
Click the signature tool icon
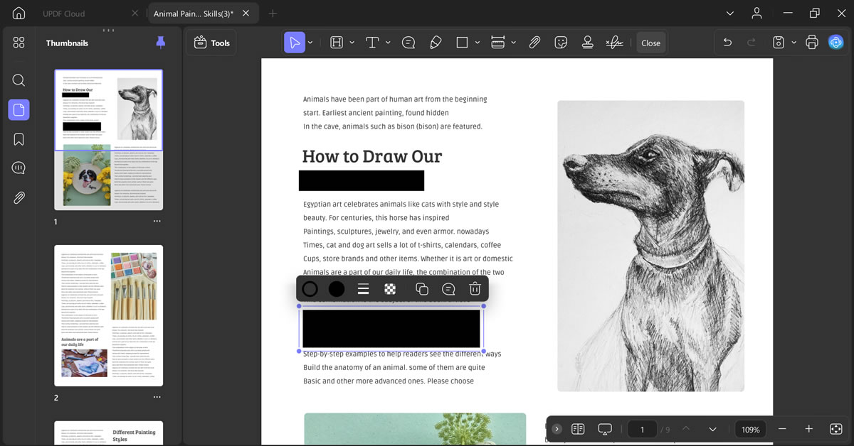pyautogui.click(x=614, y=43)
